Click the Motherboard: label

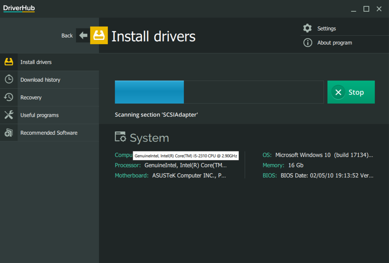[x=132, y=176]
